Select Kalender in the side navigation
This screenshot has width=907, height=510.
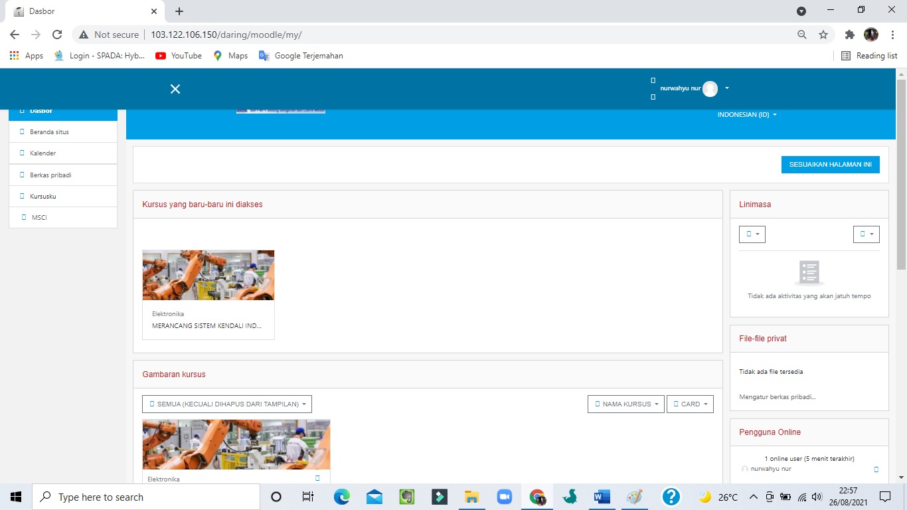43,153
